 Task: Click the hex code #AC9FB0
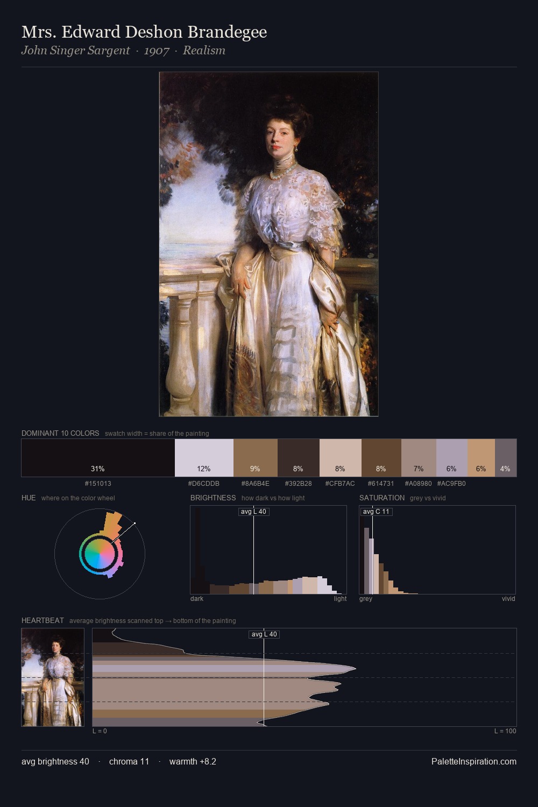tap(451, 484)
